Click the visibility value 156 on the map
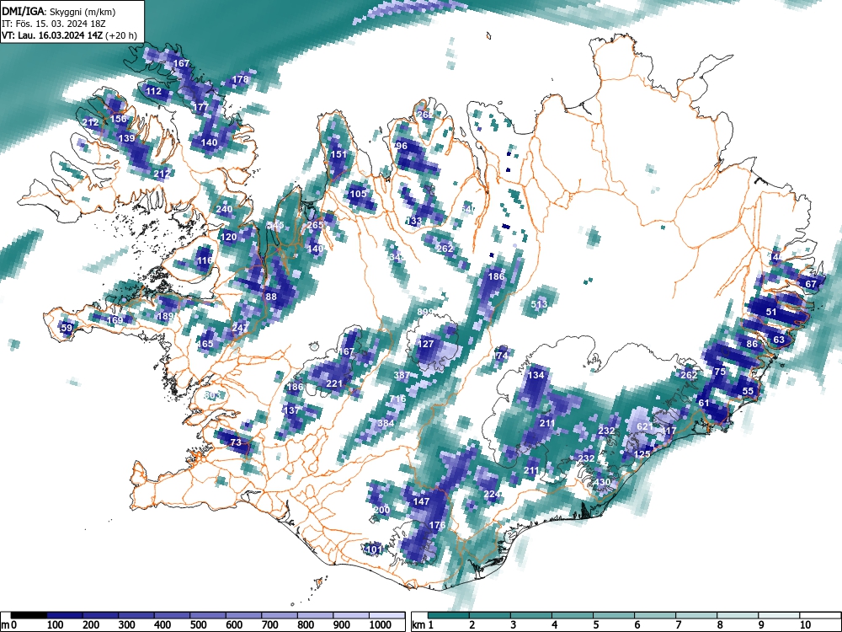This screenshot has height=632, width=842. coord(118,119)
